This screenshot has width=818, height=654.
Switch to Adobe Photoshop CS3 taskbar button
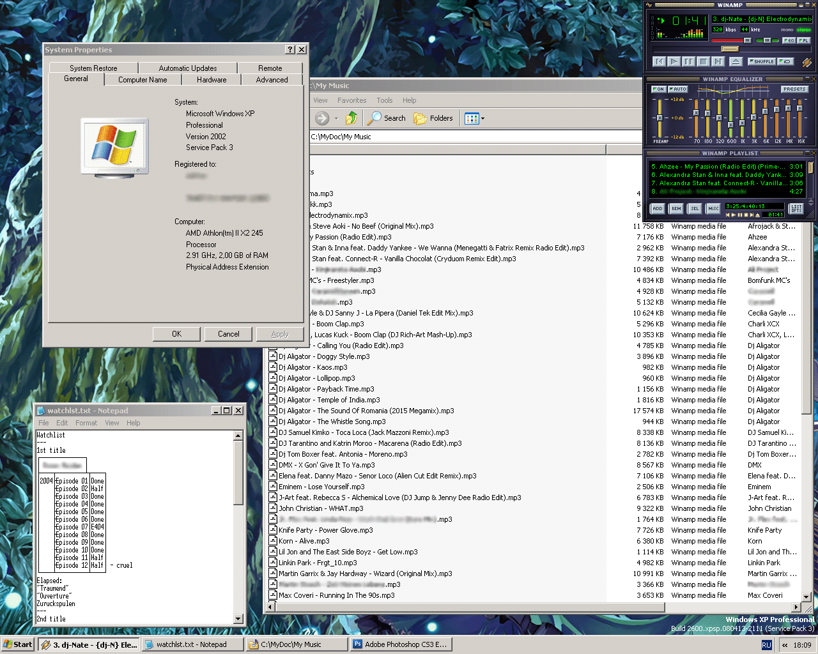pyautogui.click(x=400, y=644)
